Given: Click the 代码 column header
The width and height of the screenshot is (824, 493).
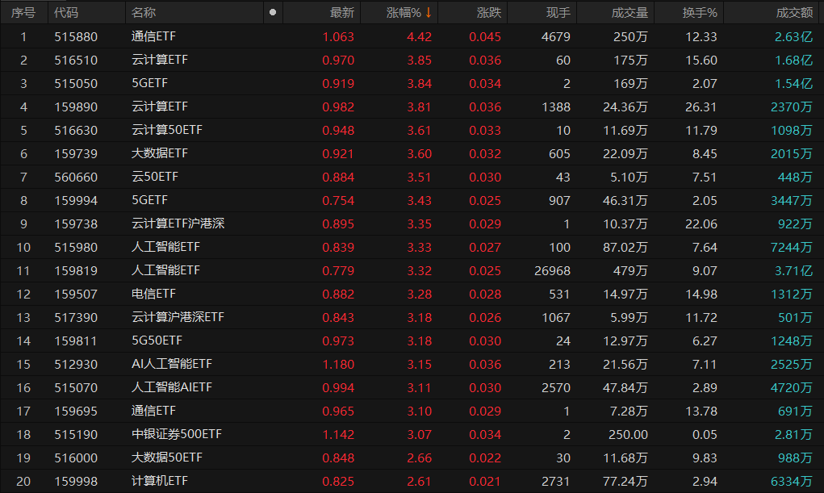Looking at the screenshot, I should 66,13.
